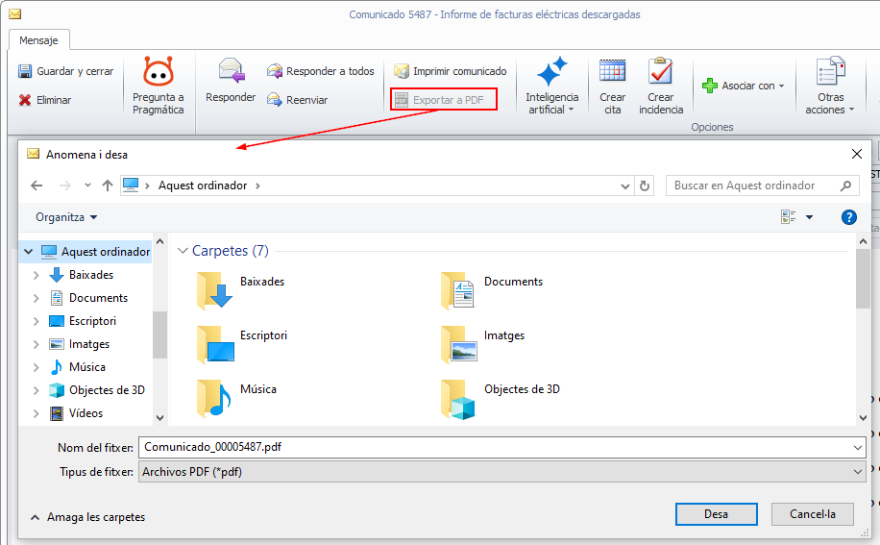Select Aquest ordinador in the tree
The image size is (880, 545).
106,252
